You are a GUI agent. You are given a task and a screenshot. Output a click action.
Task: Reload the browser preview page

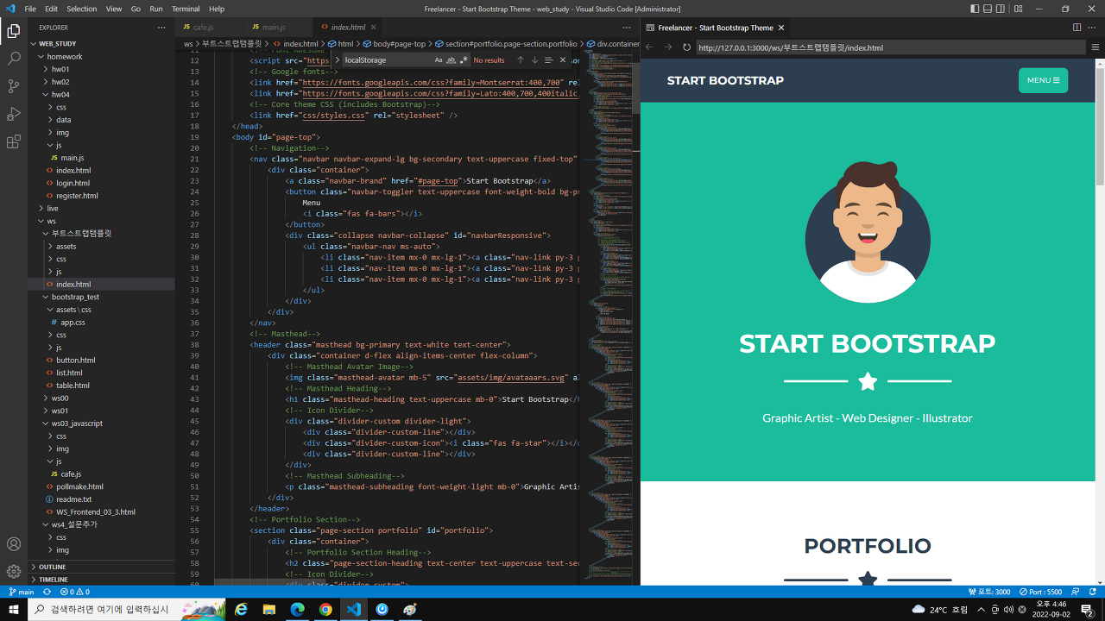click(x=686, y=47)
